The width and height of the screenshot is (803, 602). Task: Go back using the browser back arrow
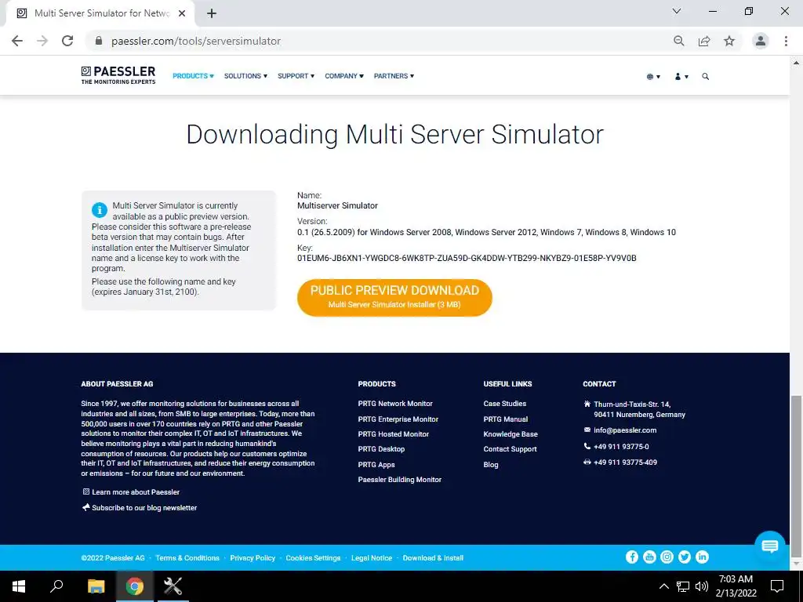pyautogui.click(x=17, y=41)
